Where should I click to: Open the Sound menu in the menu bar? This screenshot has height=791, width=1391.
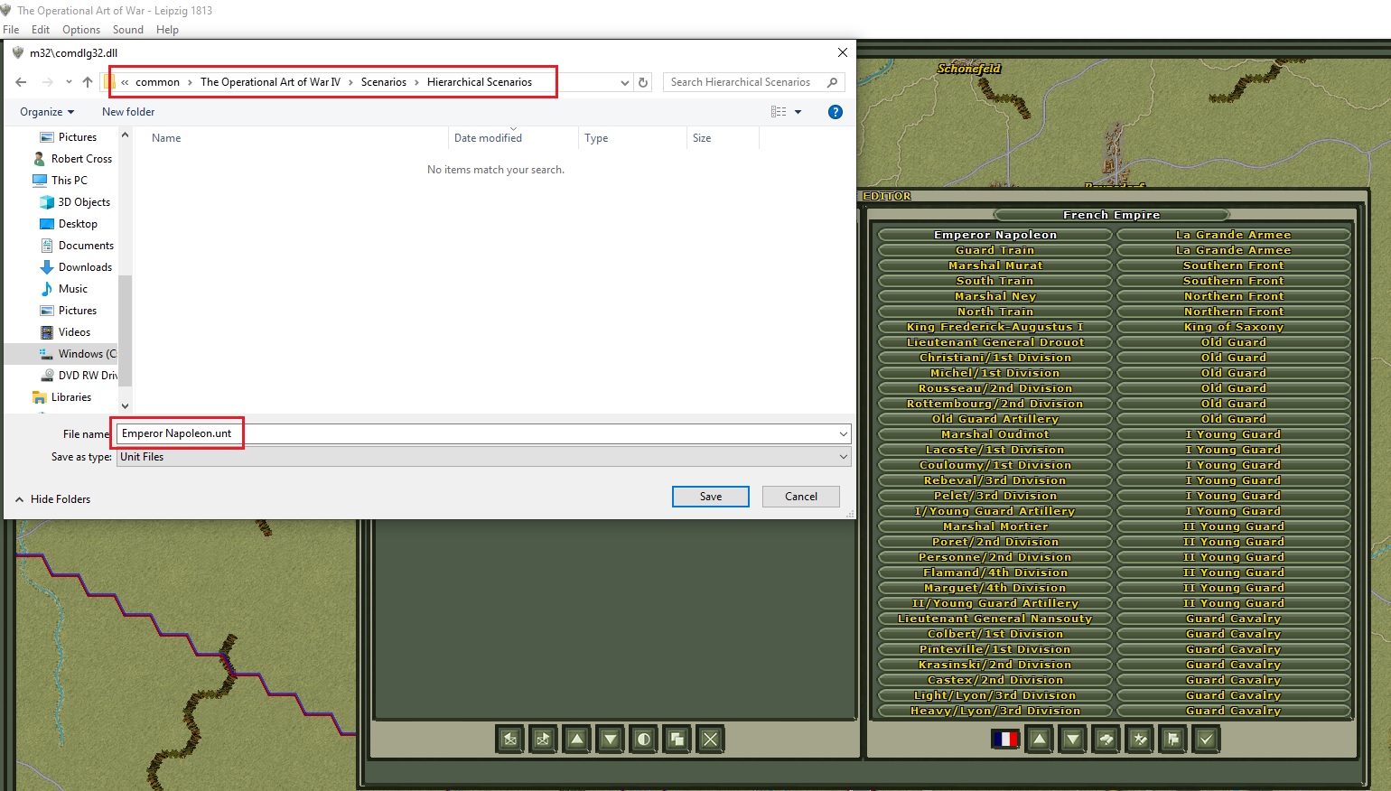point(127,29)
